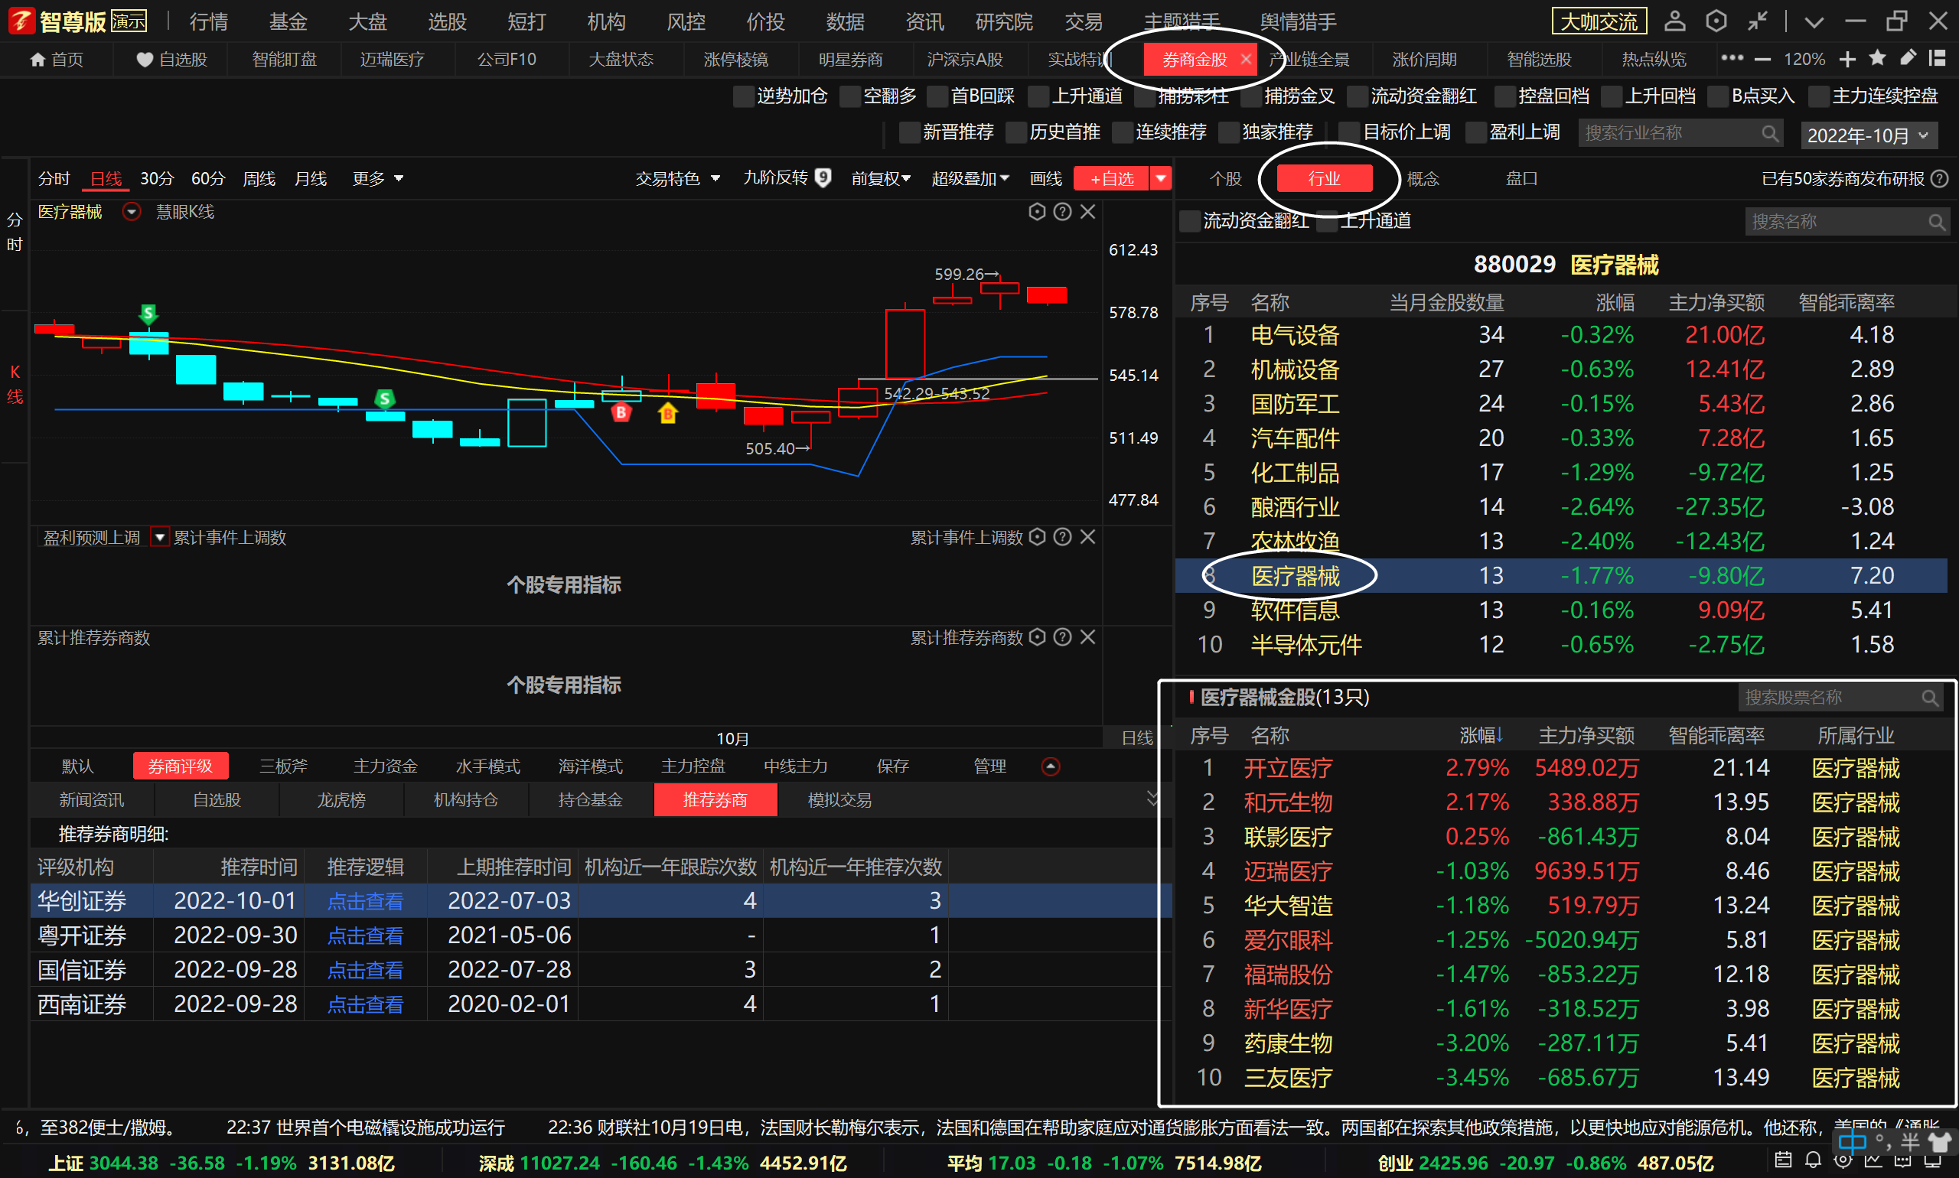Enable the 历史首推 checkbox
Screen dimensions: 1959x1178
pyautogui.click(x=1015, y=132)
